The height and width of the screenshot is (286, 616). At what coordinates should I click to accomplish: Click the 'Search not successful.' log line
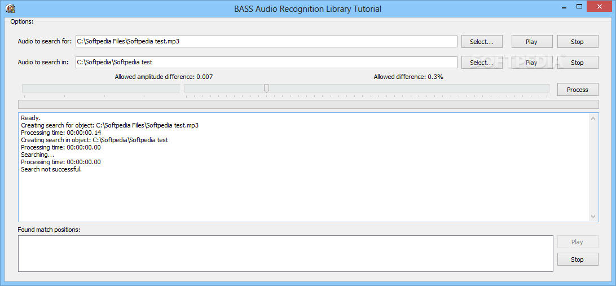[51, 169]
